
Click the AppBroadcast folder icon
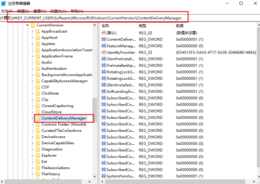click(x=38, y=32)
